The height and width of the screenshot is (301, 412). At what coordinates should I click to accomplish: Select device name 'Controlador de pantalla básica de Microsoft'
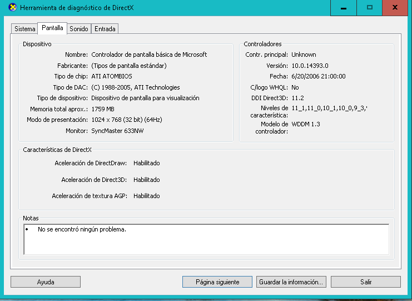pyautogui.click(x=149, y=55)
